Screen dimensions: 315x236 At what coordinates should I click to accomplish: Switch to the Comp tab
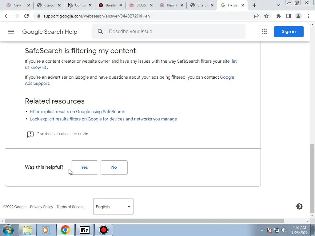tap(80, 6)
